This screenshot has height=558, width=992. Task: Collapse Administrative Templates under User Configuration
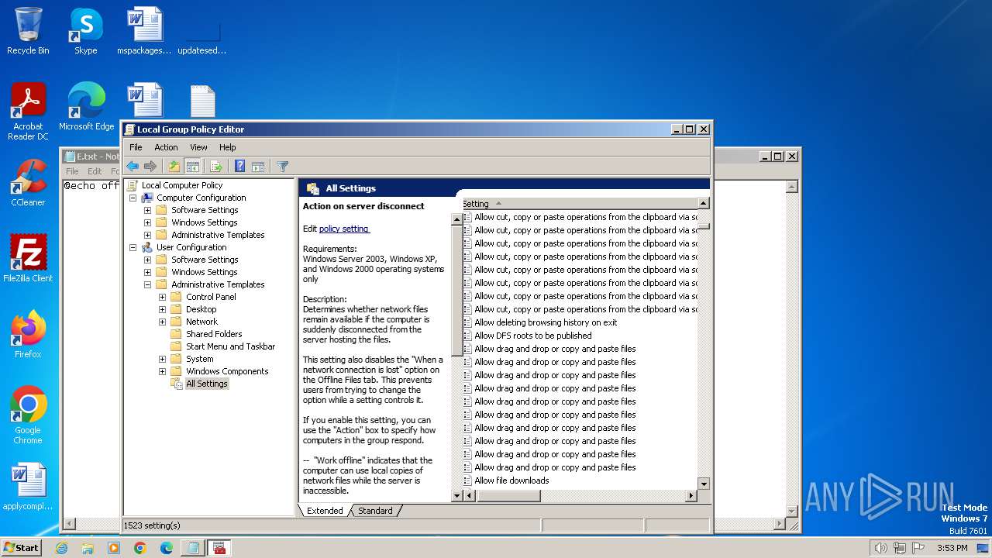click(147, 284)
